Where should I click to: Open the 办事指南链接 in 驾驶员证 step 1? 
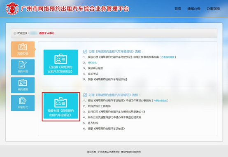(x=168, y=57)
